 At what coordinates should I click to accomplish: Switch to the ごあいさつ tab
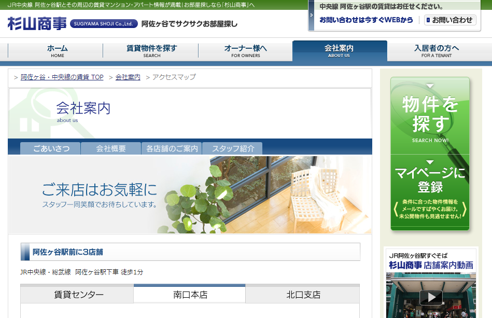[50, 148]
